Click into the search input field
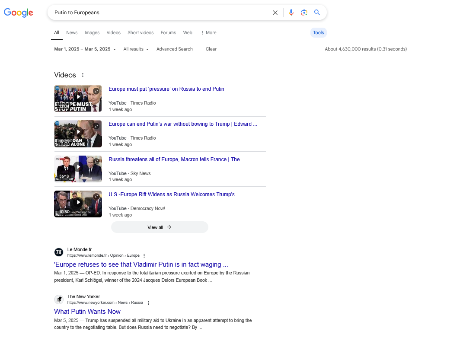 (x=160, y=13)
